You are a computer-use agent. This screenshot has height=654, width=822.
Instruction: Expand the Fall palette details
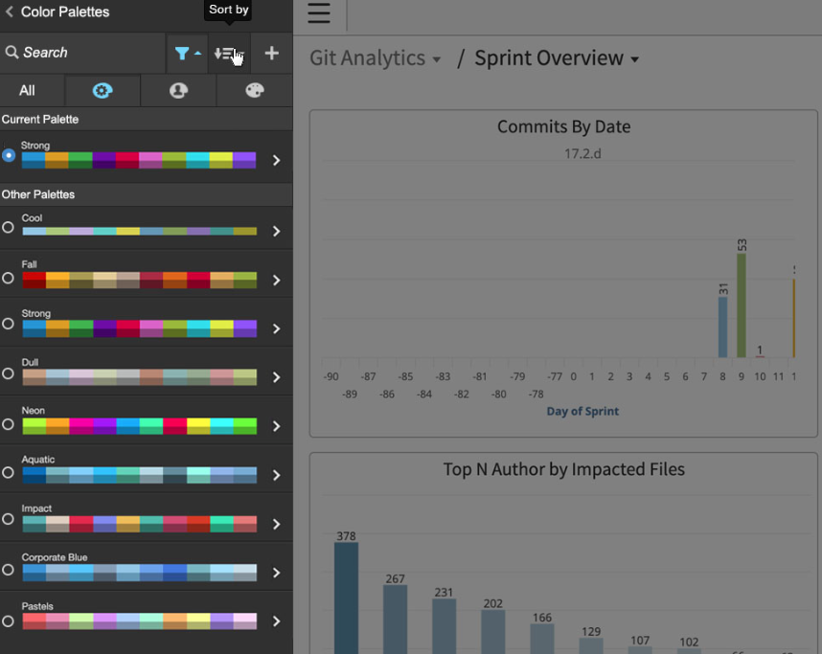pyautogui.click(x=276, y=281)
